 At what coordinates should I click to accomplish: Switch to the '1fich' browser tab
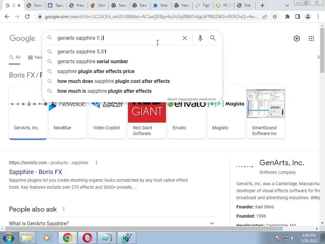click(98, 5)
